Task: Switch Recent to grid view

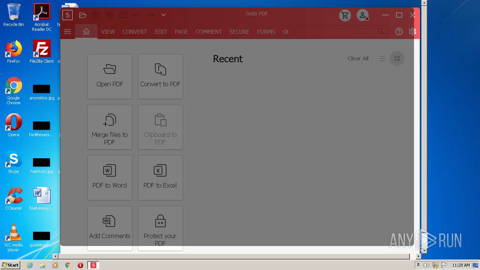Action: coord(397,58)
